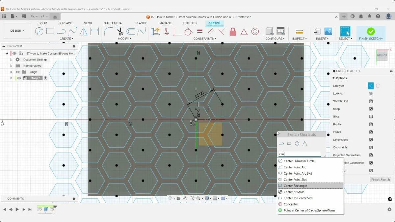Open the Data Panel grid icon
The height and width of the screenshot is (222, 395).
pos(4,16)
